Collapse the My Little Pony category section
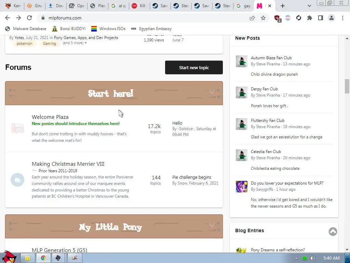The height and width of the screenshot is (263, 350). 212,225
